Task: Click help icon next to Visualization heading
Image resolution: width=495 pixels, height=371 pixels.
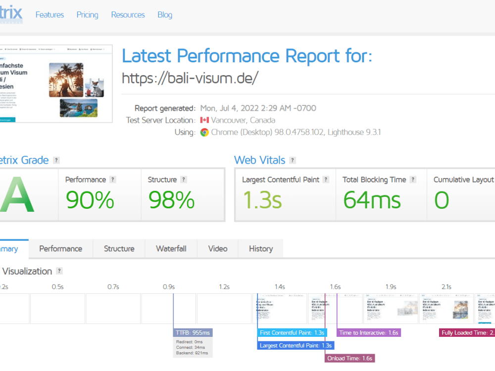Action: pyautogui.click(x=59, y=271)
